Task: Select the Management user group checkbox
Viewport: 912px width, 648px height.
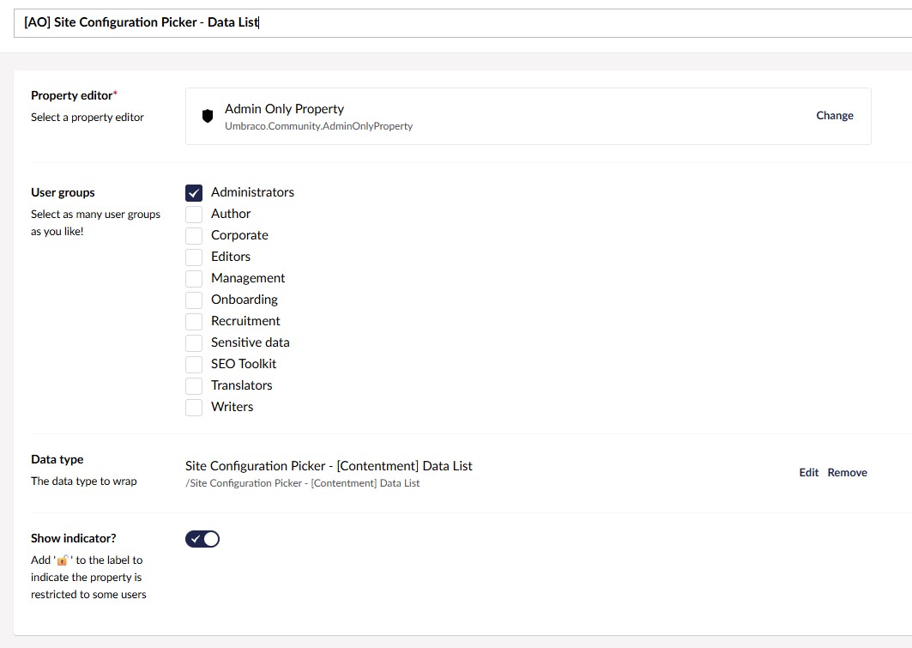Action: [194, 279]
